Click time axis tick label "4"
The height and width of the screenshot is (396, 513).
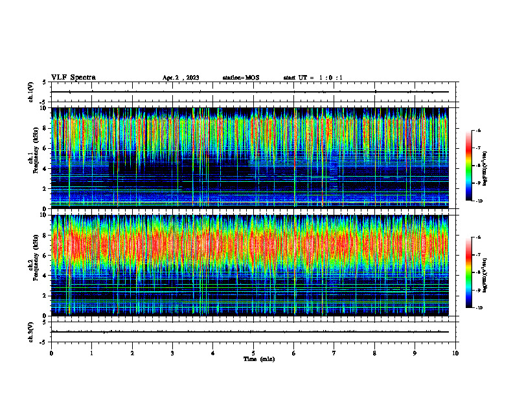click(x=213, y=353)
